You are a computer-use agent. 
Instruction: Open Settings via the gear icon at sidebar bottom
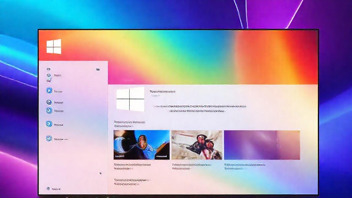(49, 189)
